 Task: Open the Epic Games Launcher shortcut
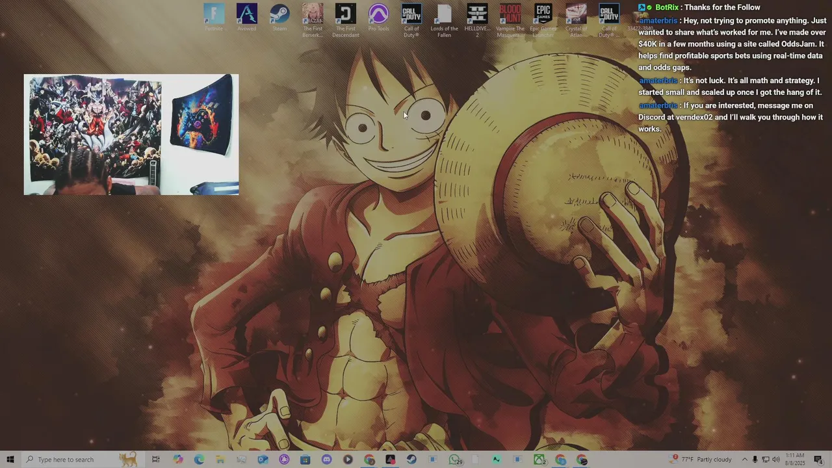point(543,20)
